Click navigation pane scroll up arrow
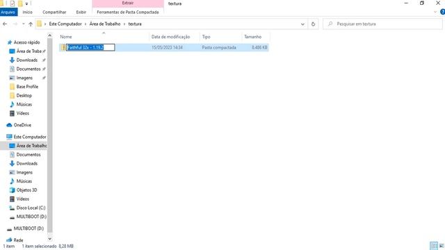The width and height of the screenshot is (445, 250). pos(49,35)
